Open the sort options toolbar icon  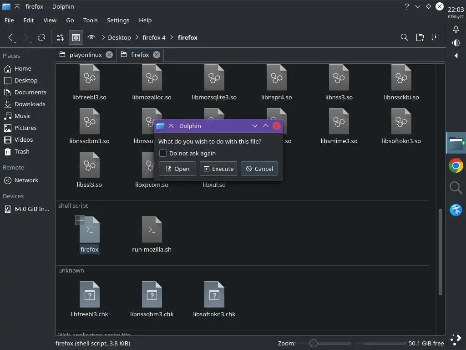(x=61, y=37)
